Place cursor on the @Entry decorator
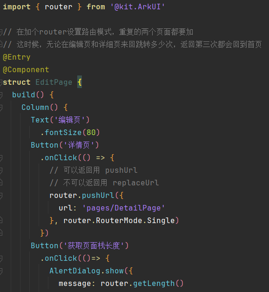 coord(17,57)
